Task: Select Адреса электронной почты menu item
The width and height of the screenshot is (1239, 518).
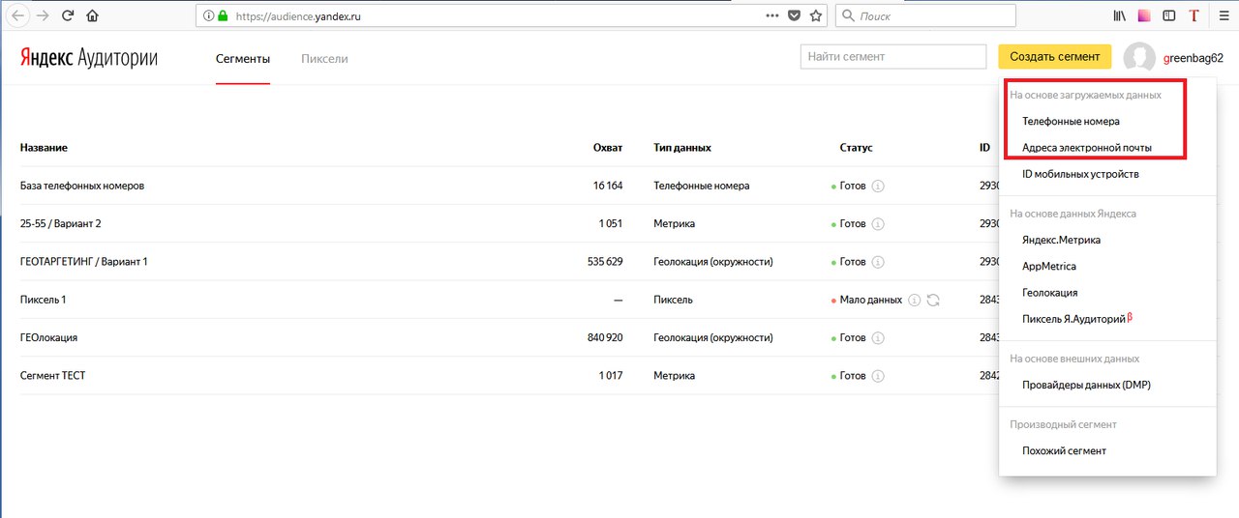Action: coord(1087,148)
